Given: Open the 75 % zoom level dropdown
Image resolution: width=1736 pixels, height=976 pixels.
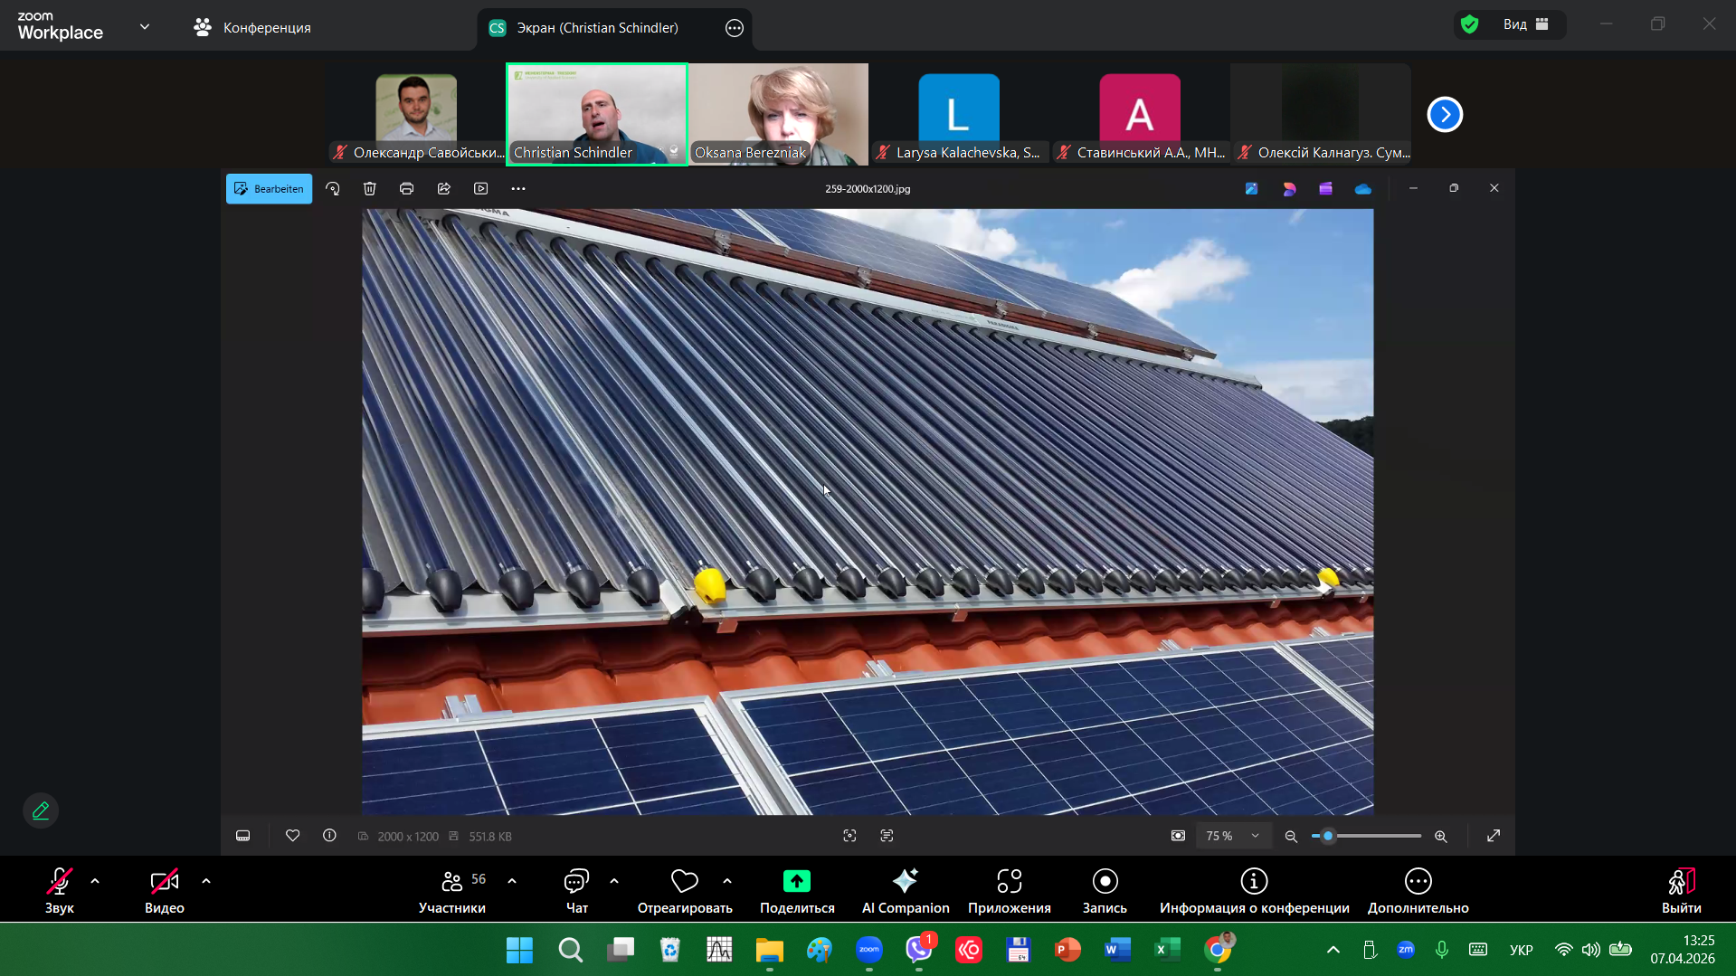Looking at the screenshot, I should [x=1232, y=836].
